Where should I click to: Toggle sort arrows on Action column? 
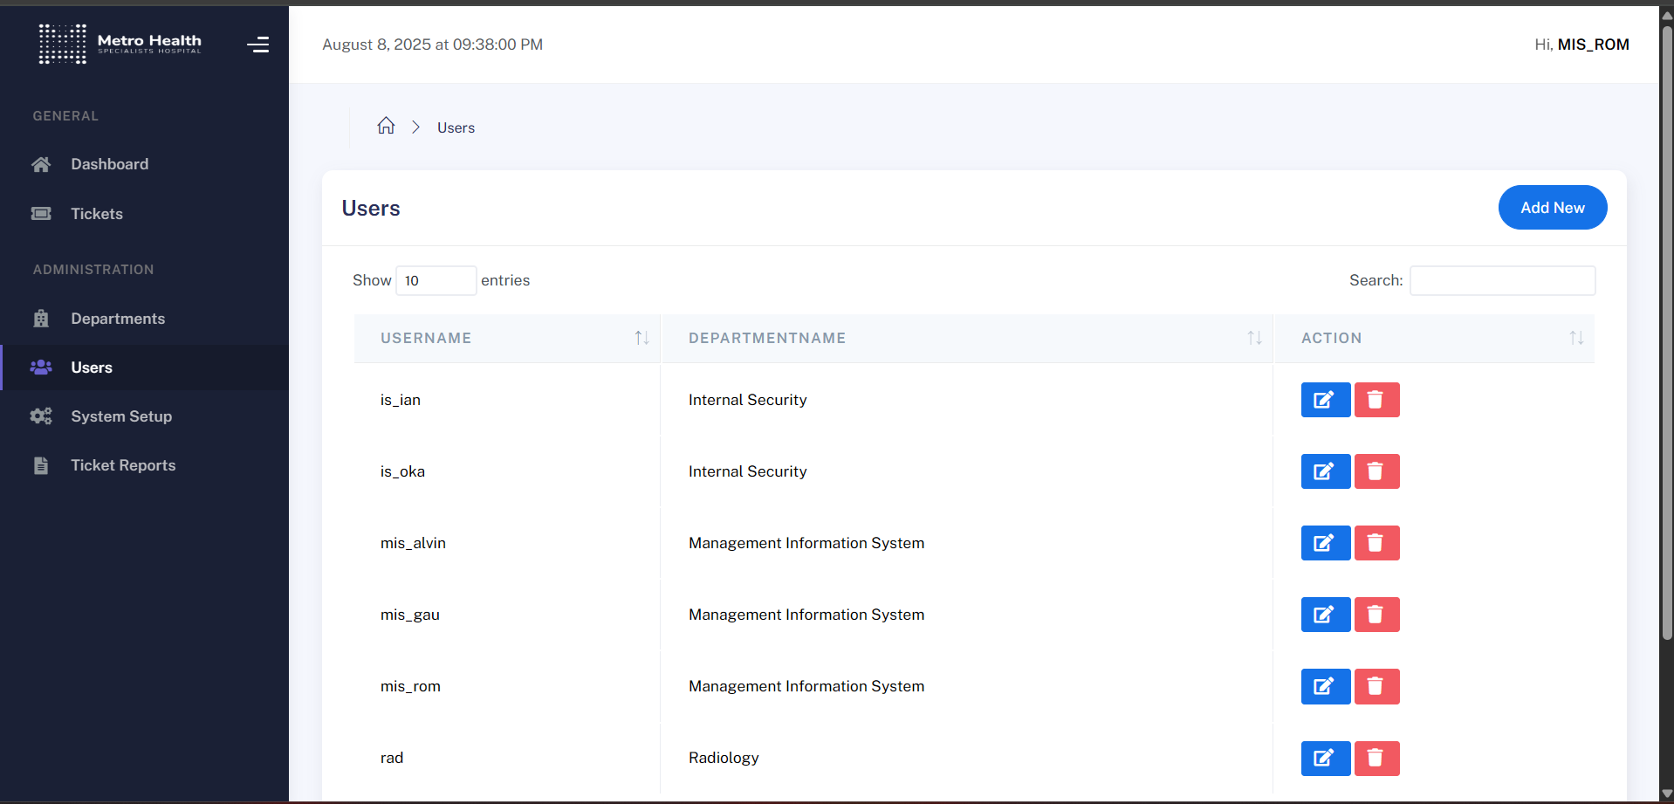coord(1575,338)
